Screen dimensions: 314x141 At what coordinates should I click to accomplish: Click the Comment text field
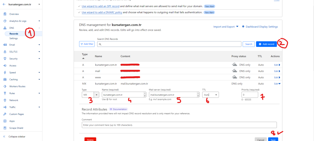click(179, 125)
